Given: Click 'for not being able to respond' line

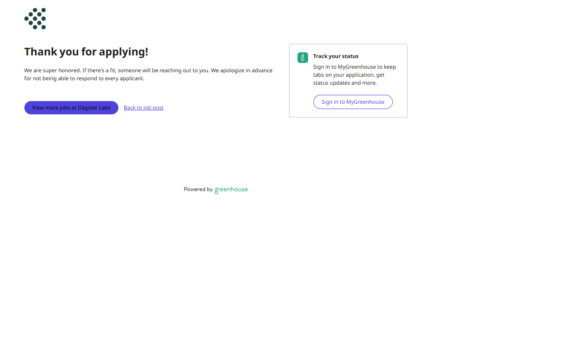Looking at the screenshot, I should (x=84, y=78).
